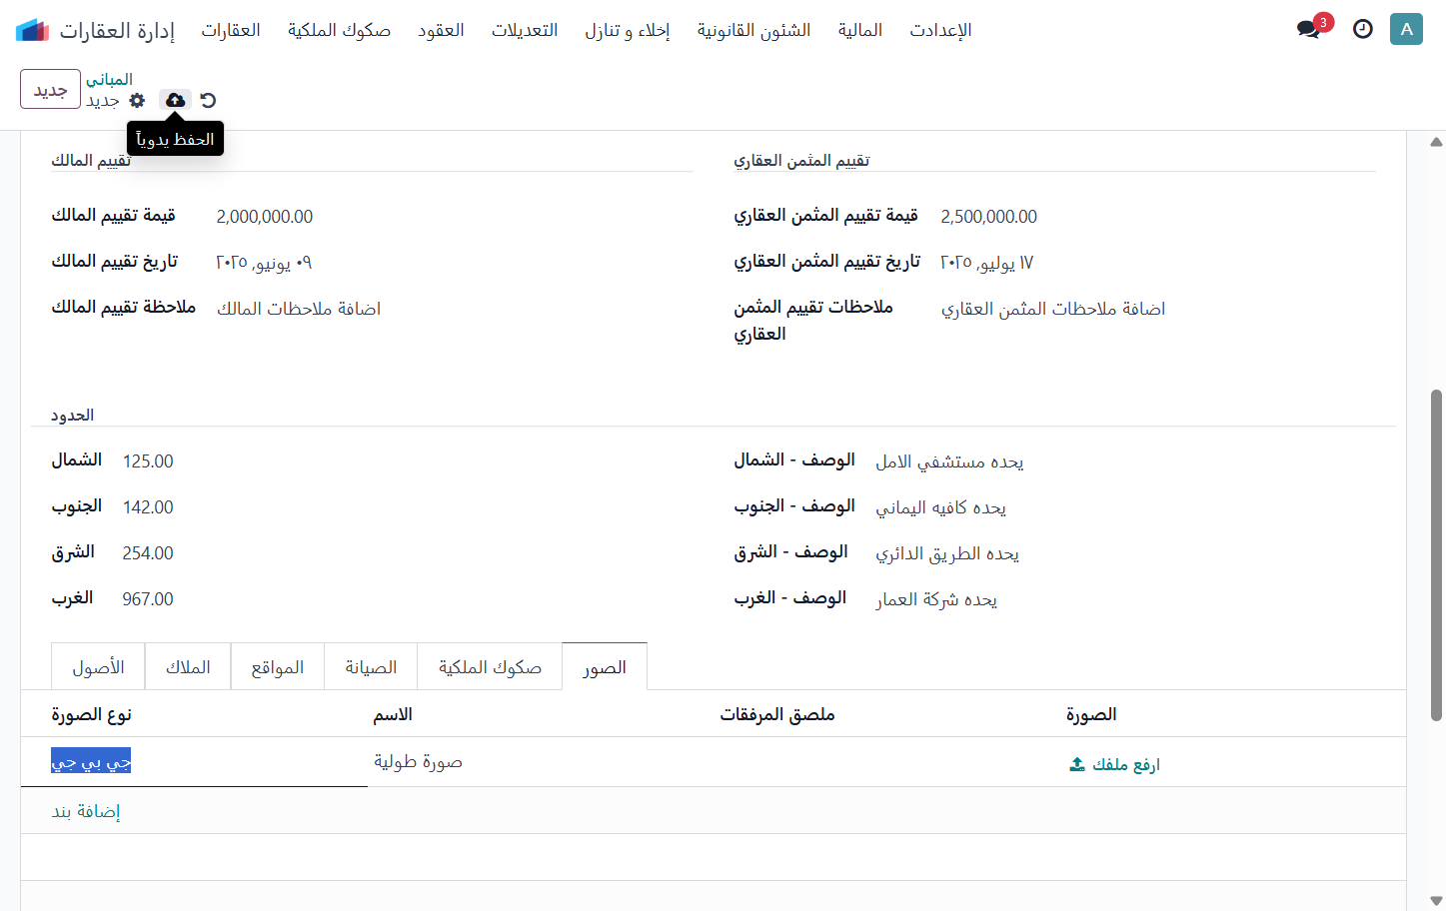The height and width of the screenshot is (911, 1446).
Task: Click the vertical scrollbar thumb
Action: coord(1436,554)
